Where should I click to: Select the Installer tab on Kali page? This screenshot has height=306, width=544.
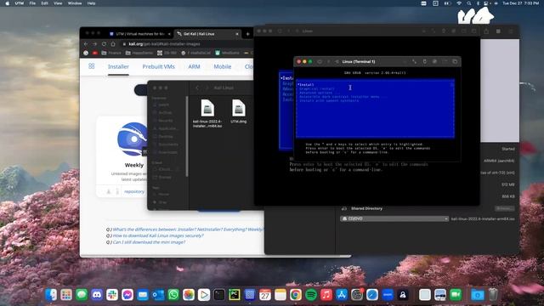click(x=118, y=66)
